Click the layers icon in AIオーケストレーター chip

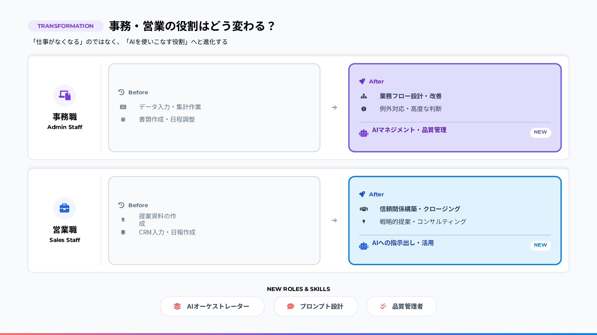(177, 306)
